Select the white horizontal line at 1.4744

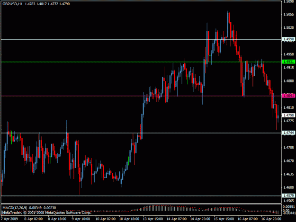[x=141, y=133]
